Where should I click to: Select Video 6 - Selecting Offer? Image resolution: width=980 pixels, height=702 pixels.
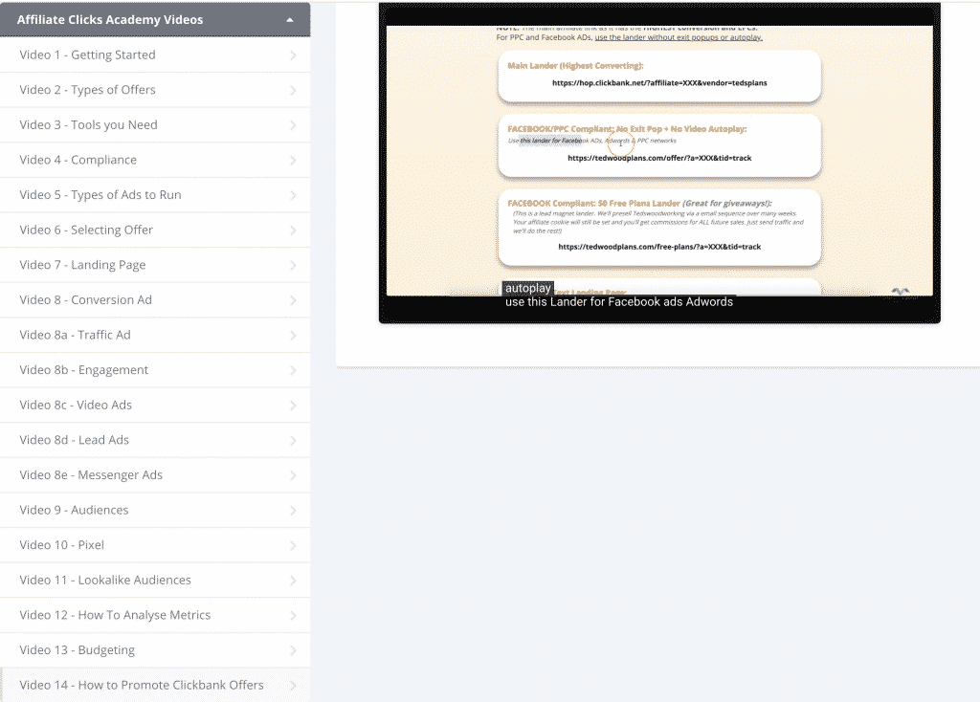click(155, 230)
